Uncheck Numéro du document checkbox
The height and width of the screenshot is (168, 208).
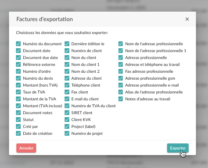19,44
